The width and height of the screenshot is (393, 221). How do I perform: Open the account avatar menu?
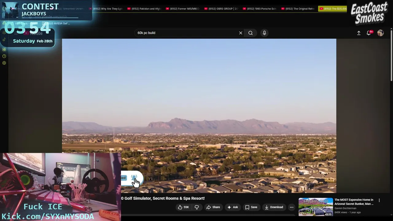pyautogui.click(x=380, y=33)
